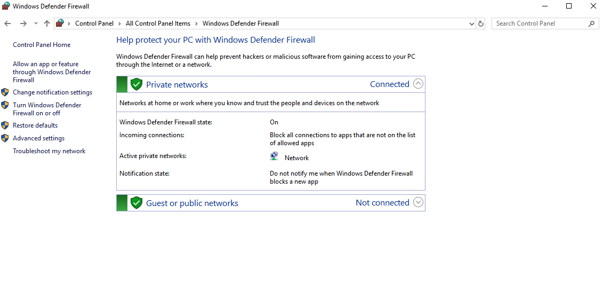This screenshot has width=603, height=292.
Task: Open Allow an app or feature link
Action: click(x=52, y=72)
